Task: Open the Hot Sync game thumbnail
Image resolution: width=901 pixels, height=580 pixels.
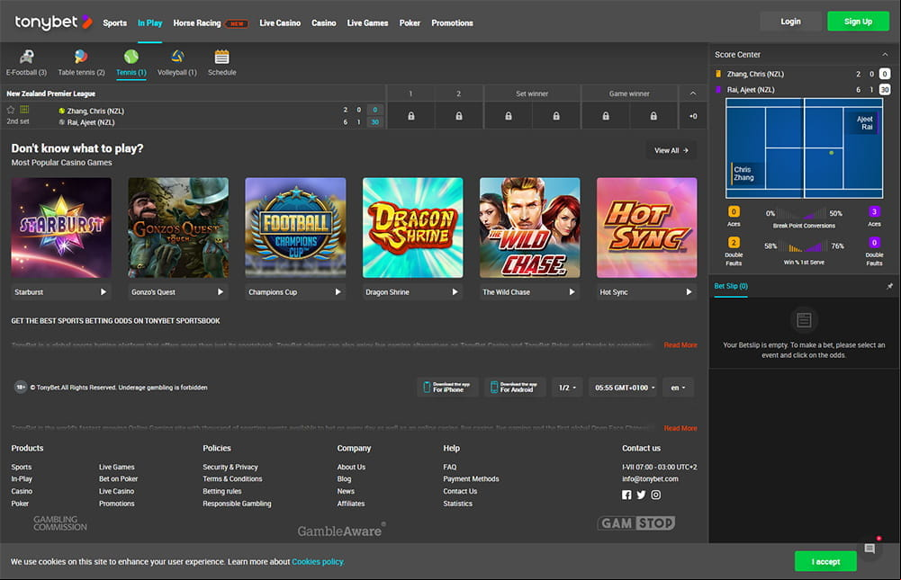Action: click(647, 228)
